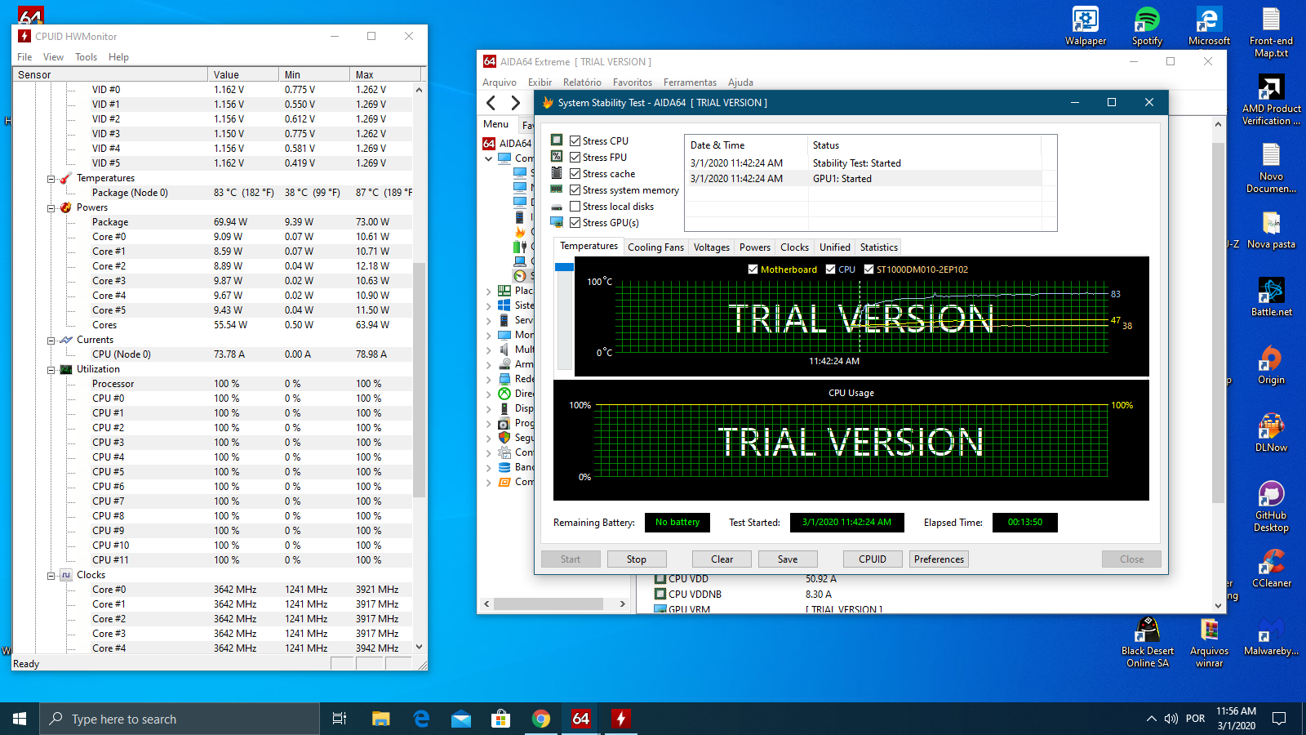This screenshot has height=735, width=1306.
Task: Click HWMonitor taskbar icon
Action: click(620, 719)
